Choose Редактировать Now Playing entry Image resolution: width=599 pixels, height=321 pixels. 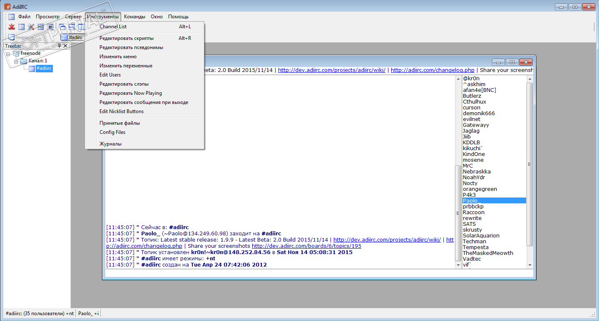[x=144, y=93]
